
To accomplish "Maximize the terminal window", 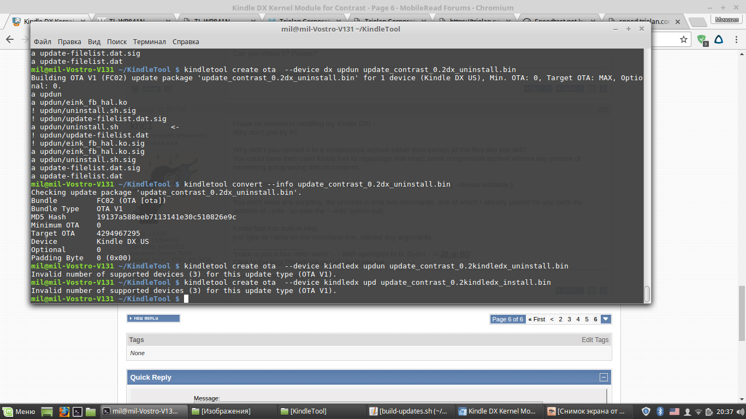I will pos(629,29).
